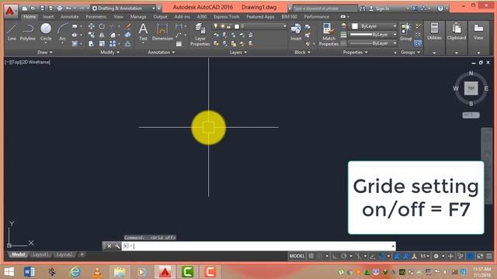This screenshot has height=279, width=497.
Task: Click the Help question mark icon
Action: click(x=440, y=9)
